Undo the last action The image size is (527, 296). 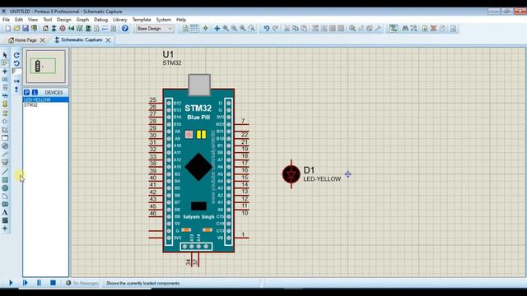pyautogui.click(x=266, y=29)
